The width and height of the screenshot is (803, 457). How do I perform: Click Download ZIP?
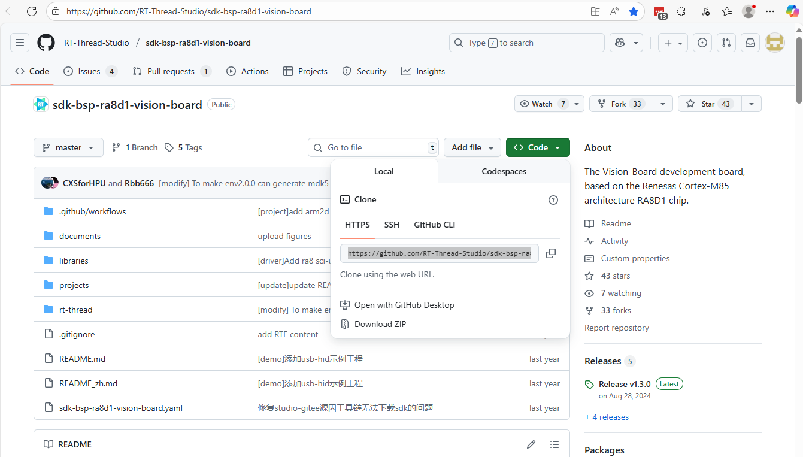point(380,324)
